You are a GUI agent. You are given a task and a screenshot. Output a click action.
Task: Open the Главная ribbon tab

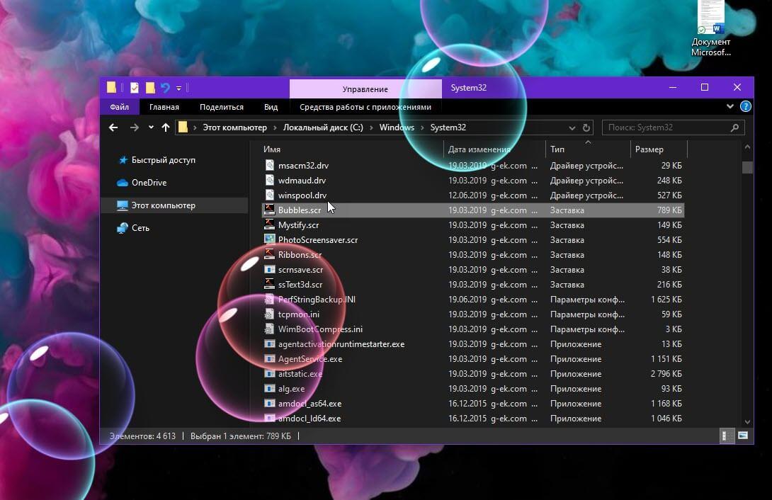point(164,107)
